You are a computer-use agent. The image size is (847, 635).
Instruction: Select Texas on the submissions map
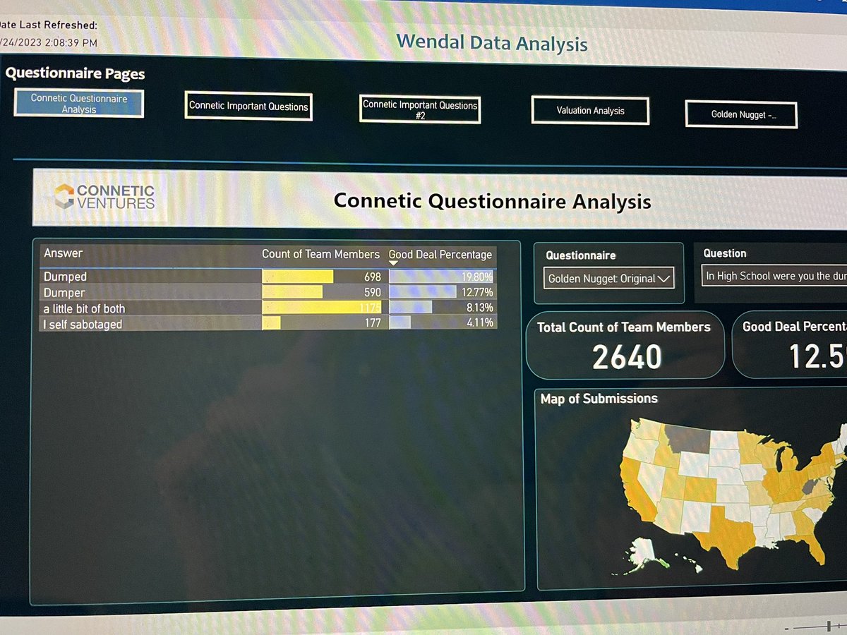[731, 533]
